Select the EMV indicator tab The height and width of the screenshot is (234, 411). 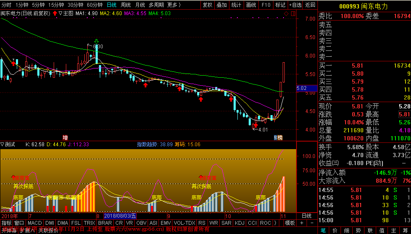coord(166,223)
